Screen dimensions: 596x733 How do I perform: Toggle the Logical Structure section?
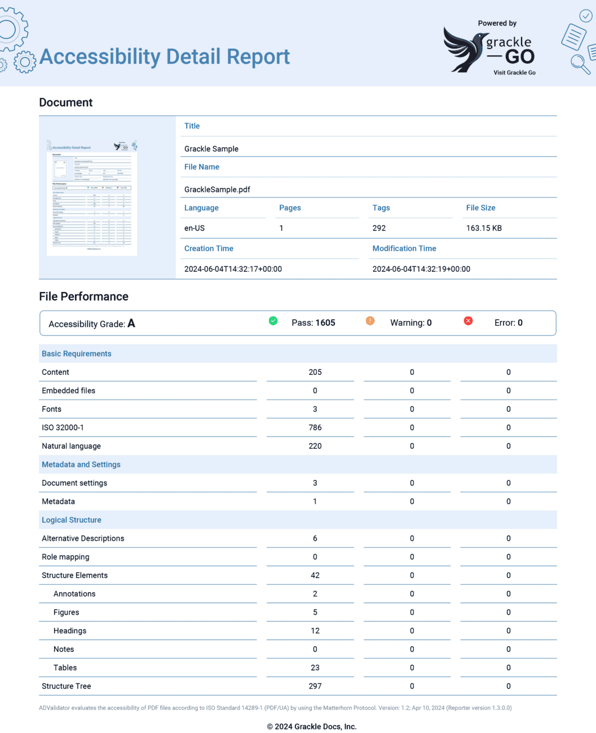[71, 519]
